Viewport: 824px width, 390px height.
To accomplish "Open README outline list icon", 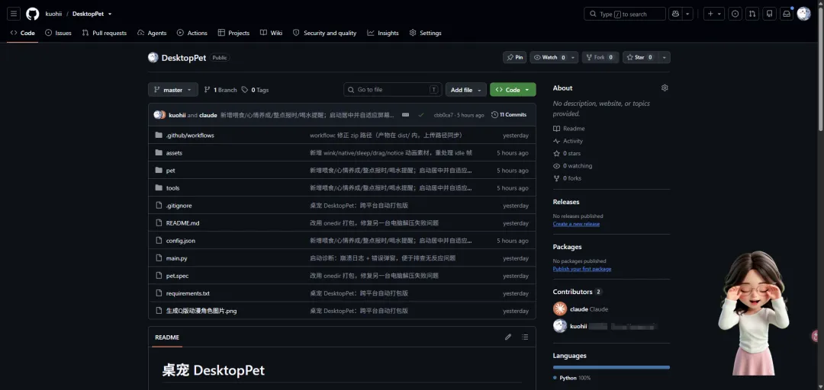I will (525, 337).
